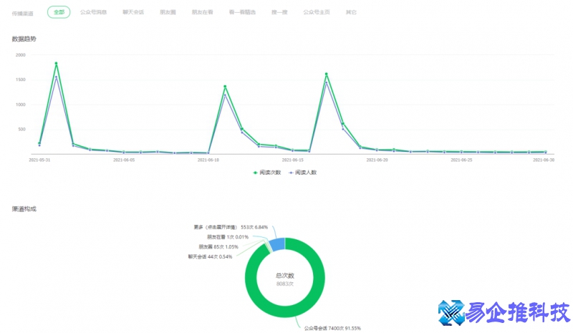Click the 1500 y-axis value
This screenshot has width=573, height=333.
click(x=21, y=79)
